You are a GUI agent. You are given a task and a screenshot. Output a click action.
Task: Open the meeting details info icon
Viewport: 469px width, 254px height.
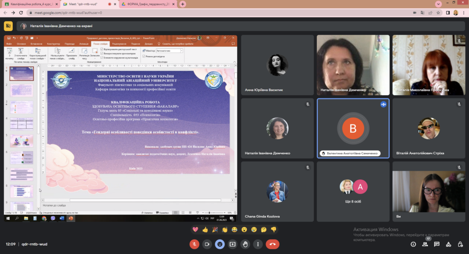click(414, 244)
